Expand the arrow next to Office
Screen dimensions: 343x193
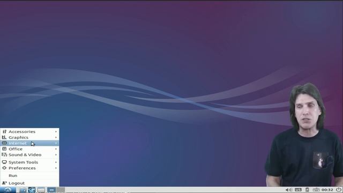click(56, 149)
